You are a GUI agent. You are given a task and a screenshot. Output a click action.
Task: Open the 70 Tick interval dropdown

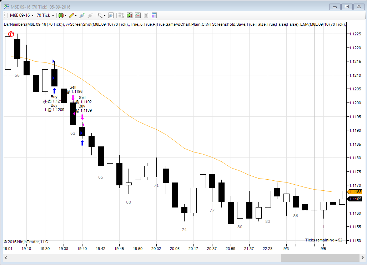[x=45, y=15]
